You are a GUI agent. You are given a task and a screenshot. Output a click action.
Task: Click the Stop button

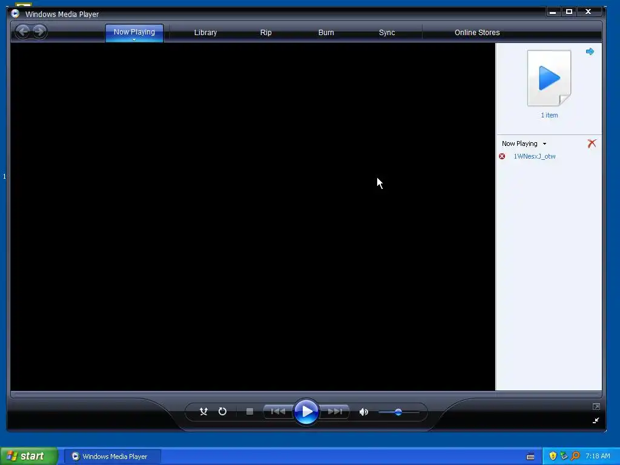[x=249, y=412]
